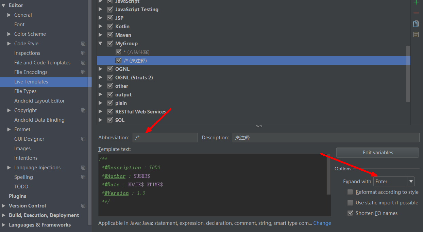Open File Types settings page
Viewport: 423px width, 232px height.
point(25,91)
